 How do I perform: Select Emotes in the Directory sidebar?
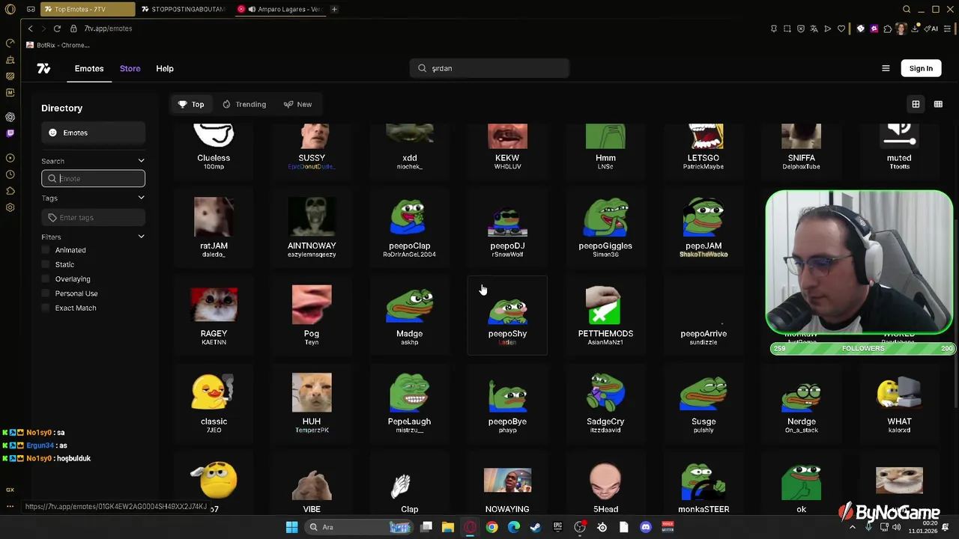coord(93,133)
